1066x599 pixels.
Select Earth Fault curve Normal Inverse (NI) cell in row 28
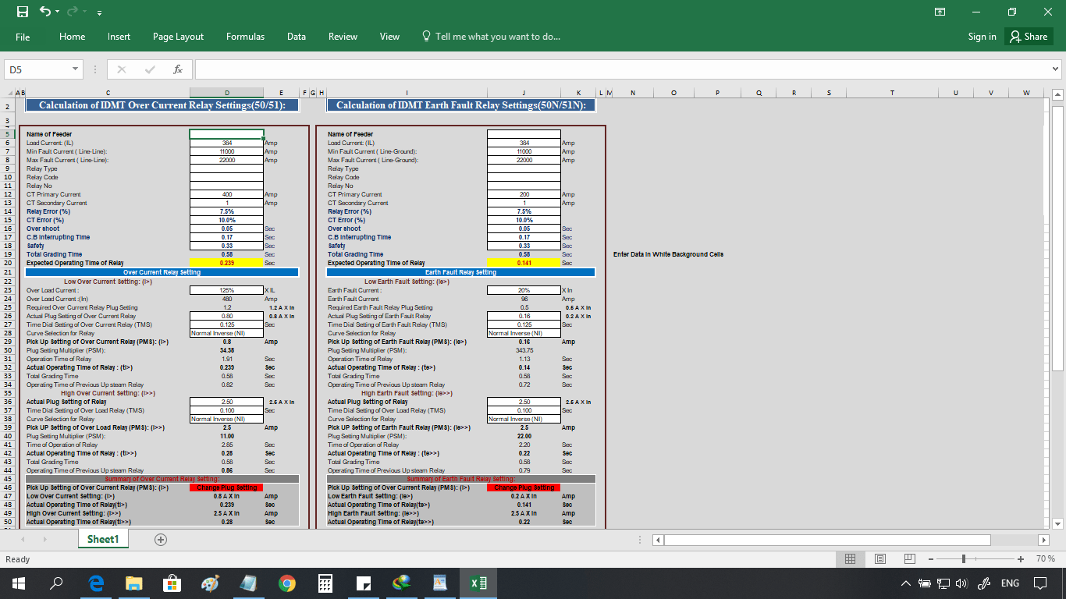(524, 333)
